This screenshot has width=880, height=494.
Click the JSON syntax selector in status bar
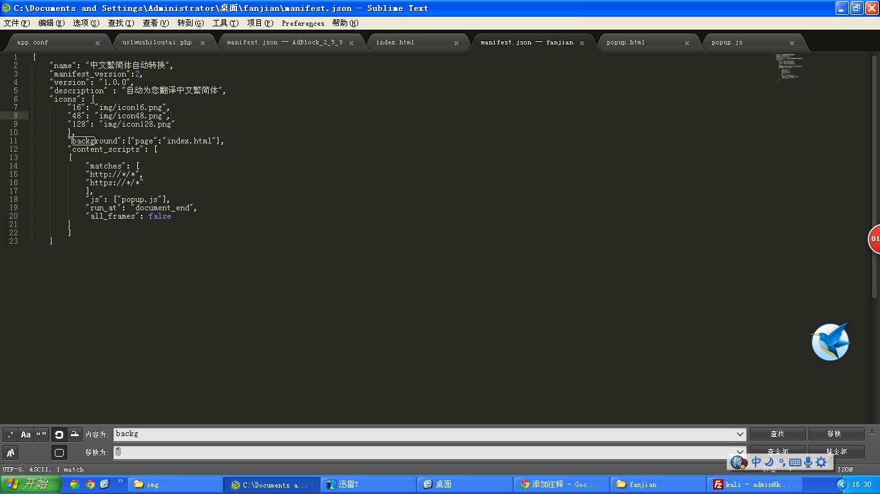coord(845,470)
